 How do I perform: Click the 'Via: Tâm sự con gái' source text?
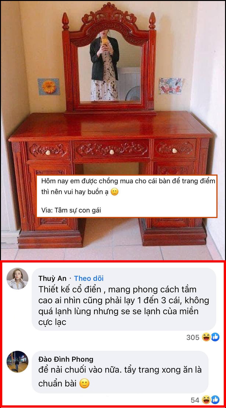[71, 210]
